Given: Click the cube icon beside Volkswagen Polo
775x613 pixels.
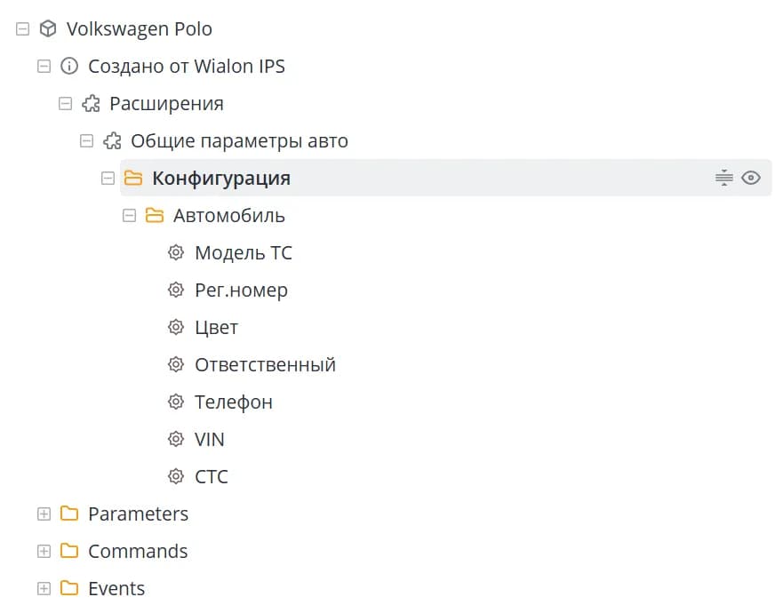Looking at the screenshot, I should pos(48,28).
